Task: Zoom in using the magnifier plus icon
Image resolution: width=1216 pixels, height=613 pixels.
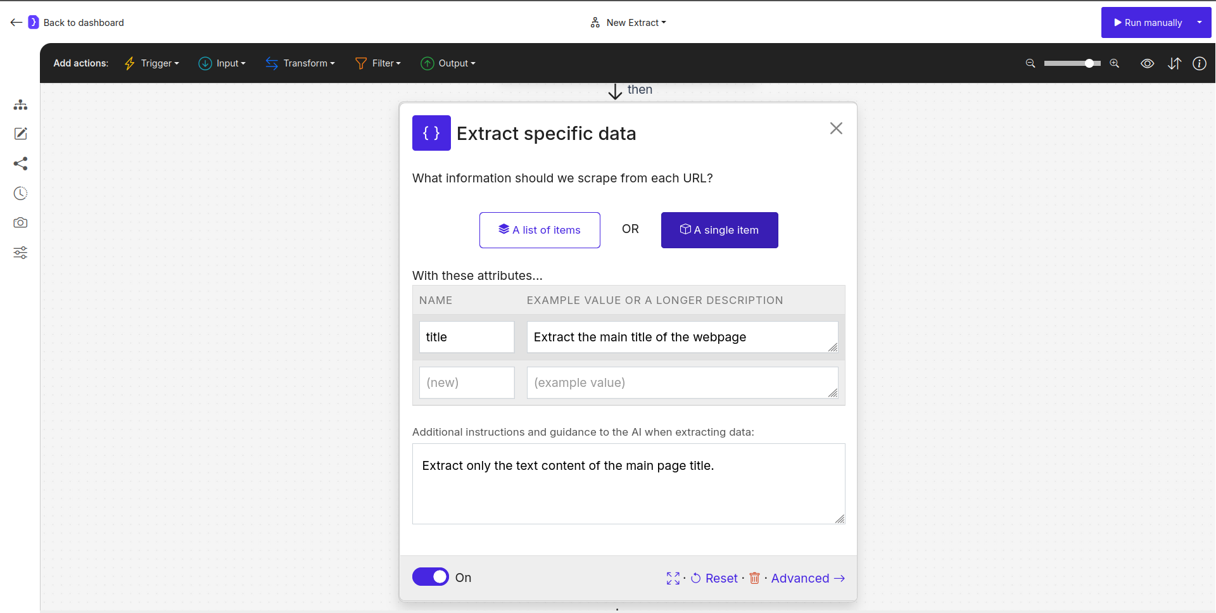Action: point(1114,63)
